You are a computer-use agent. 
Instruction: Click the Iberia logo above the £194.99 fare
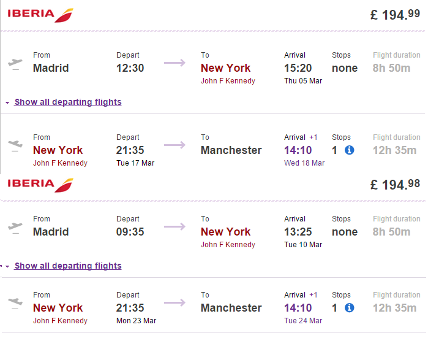tap(40, 15)
